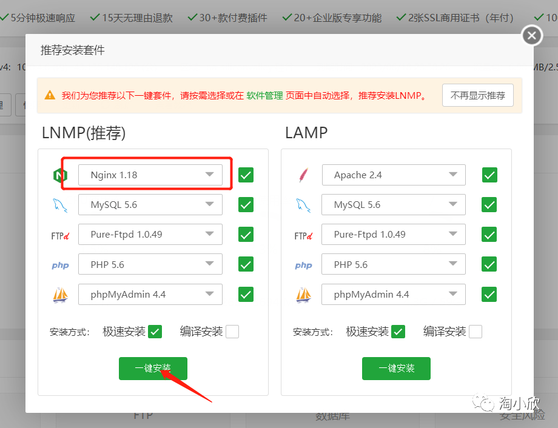The width and height of the screenshot is (558, 428).
Task: Uncheck the LAMP Pure-Ftpd checkbox
Action: tap(489, 235)
